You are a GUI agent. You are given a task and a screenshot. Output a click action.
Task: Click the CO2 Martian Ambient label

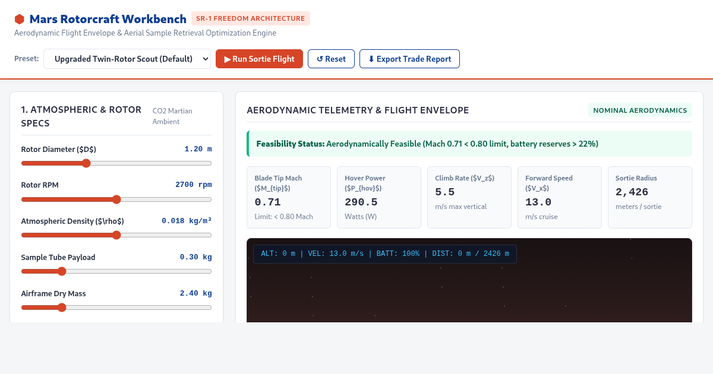(x=173, y=116)
